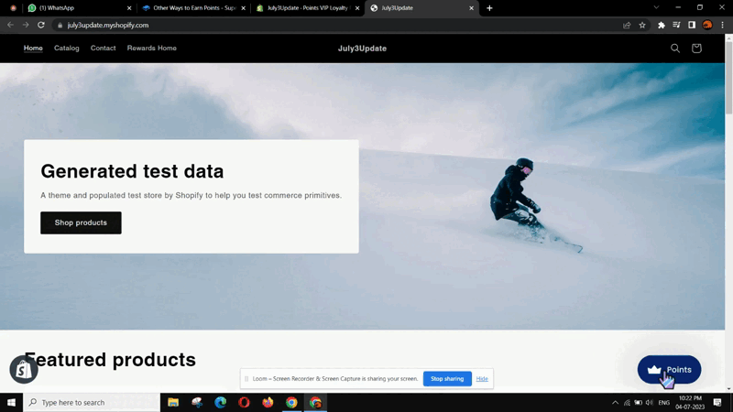Open Rewards Home navigation link
The height and width of the screenshot is (412, 733).
tap(152, 49)
